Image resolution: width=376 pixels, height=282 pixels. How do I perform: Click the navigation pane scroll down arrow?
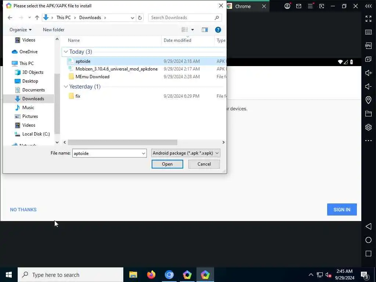57,142
